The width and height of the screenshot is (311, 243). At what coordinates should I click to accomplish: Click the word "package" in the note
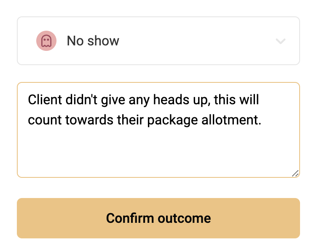pos(172,120)
